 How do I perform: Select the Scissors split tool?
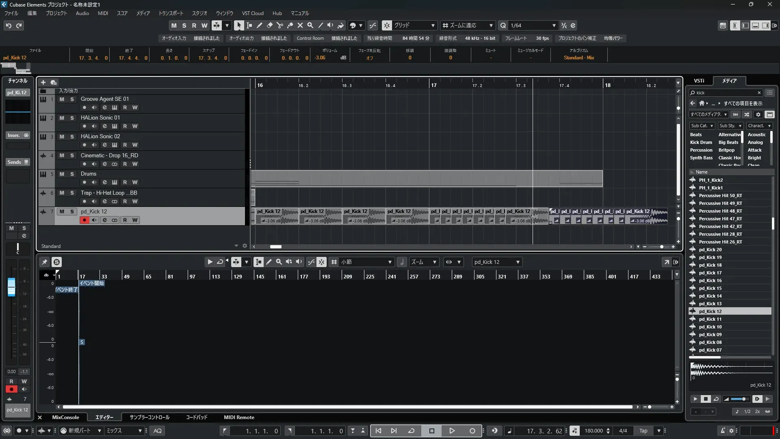pyautogui.click(x=279, y=25)
